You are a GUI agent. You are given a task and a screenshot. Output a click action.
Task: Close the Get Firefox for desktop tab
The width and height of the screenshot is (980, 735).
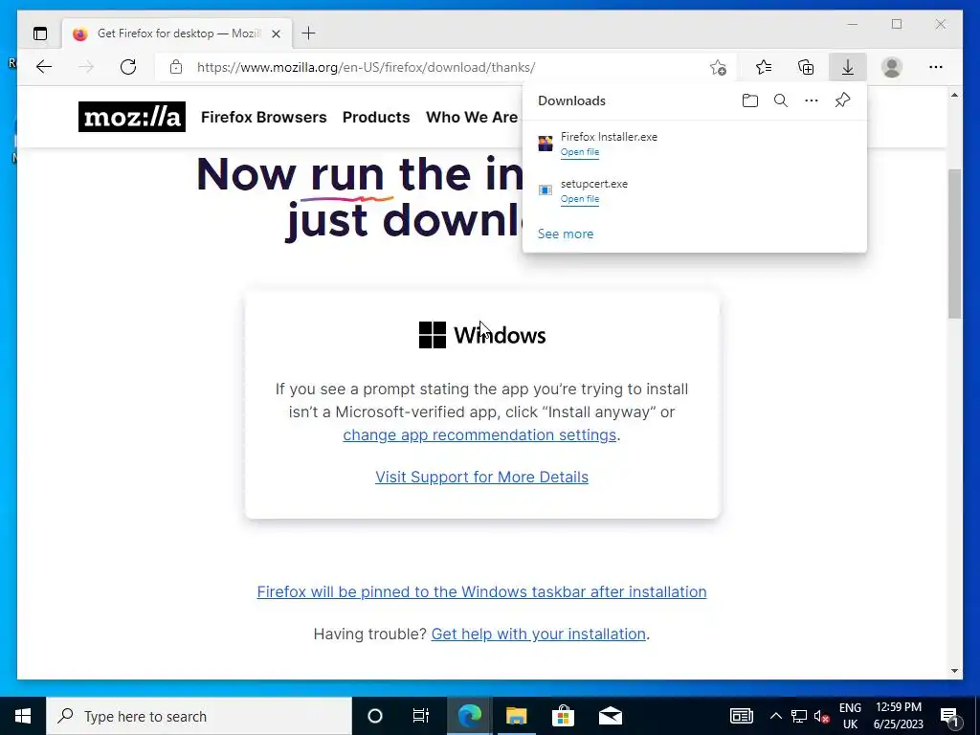tap(276, 33)
